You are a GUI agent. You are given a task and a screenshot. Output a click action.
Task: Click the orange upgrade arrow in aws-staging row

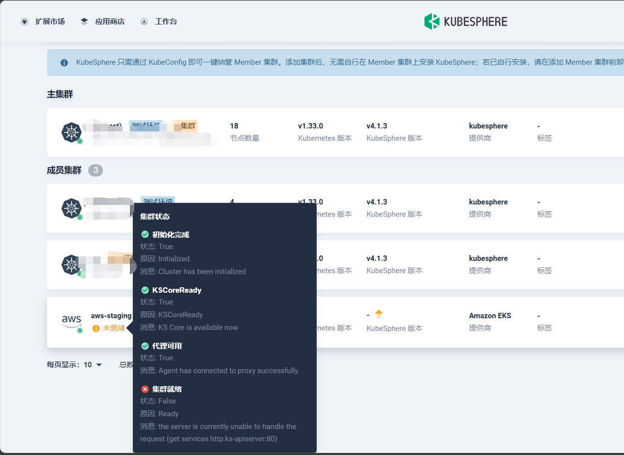pyautogui.click(x=379, y=314)
